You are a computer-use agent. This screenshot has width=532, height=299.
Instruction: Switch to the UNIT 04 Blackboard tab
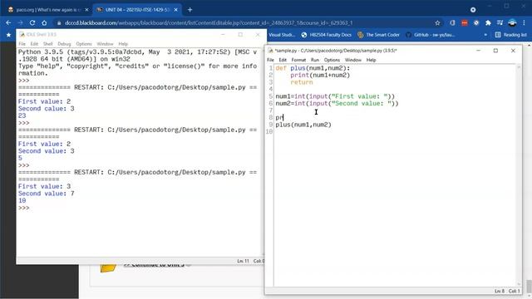pos(136,10)
